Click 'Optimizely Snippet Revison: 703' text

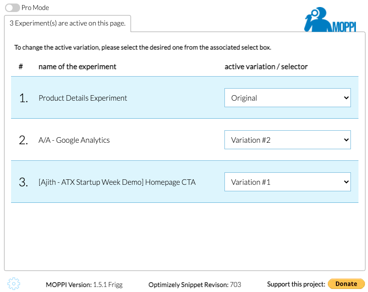pyautogui.click(x=195, y=284)
